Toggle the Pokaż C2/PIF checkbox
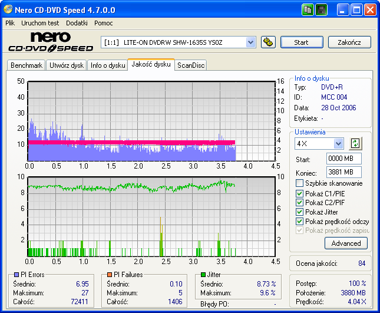This screenshot has height=313, width=380. (x=299, y=202)
